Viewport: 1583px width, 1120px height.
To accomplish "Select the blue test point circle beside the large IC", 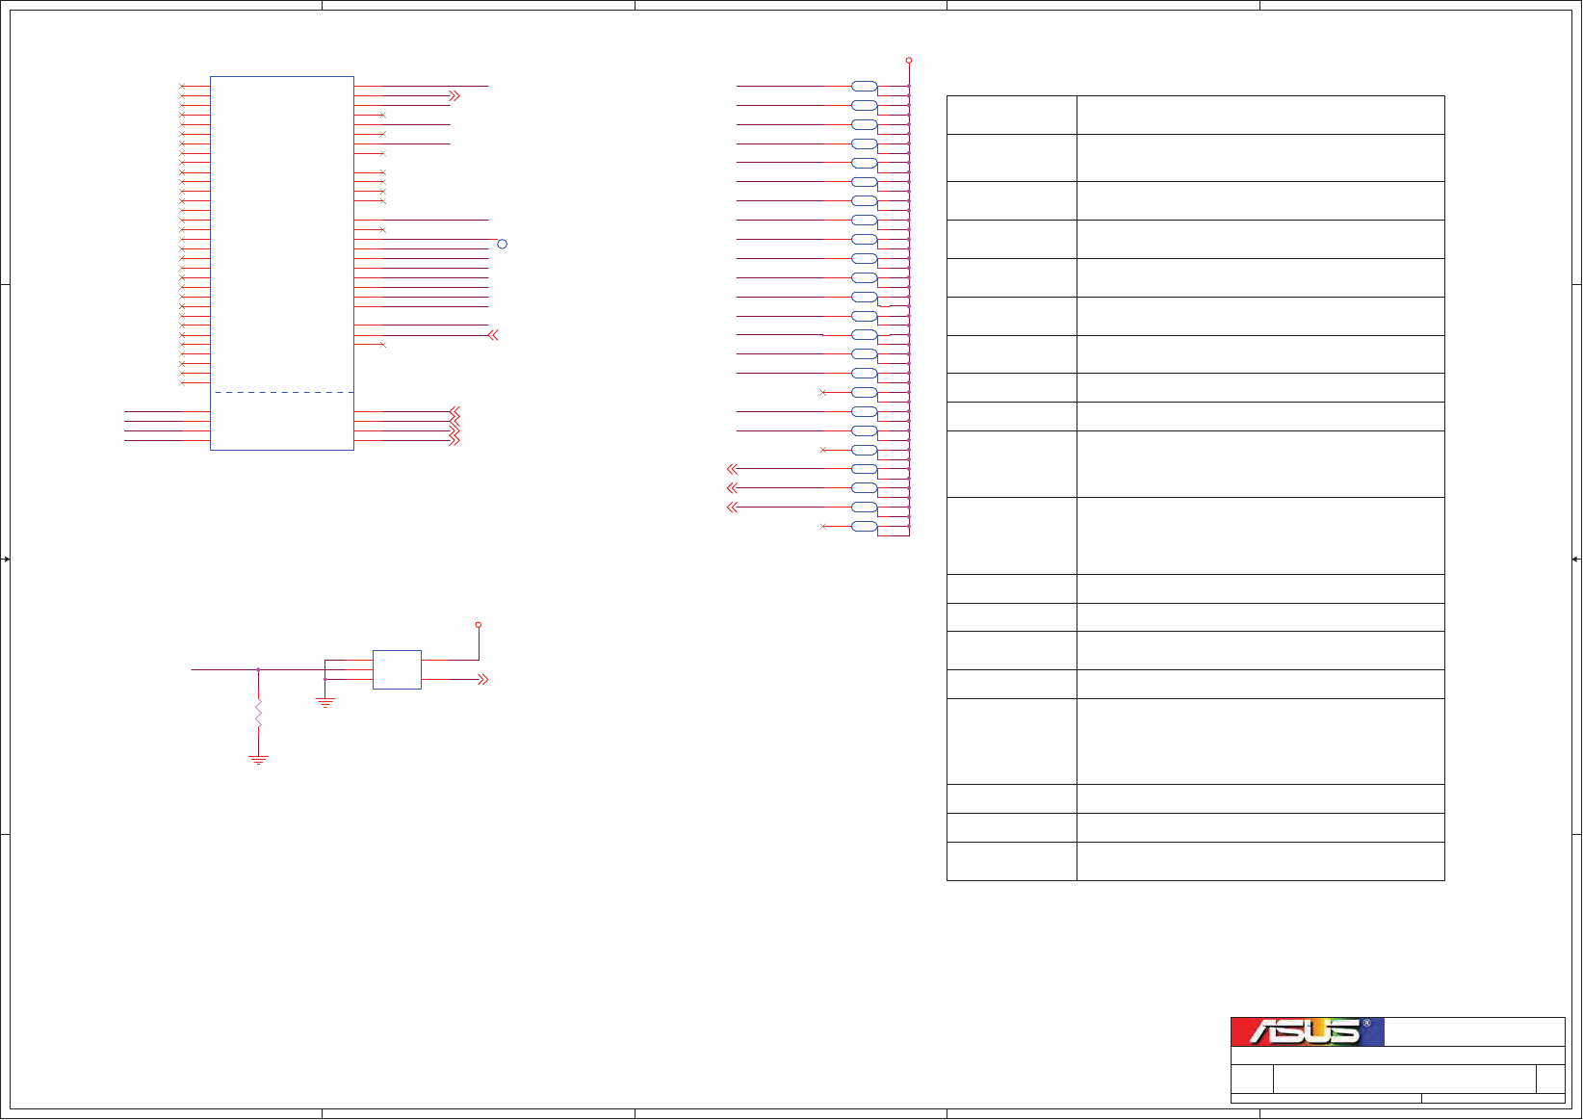I will click(x=502, y=244).
